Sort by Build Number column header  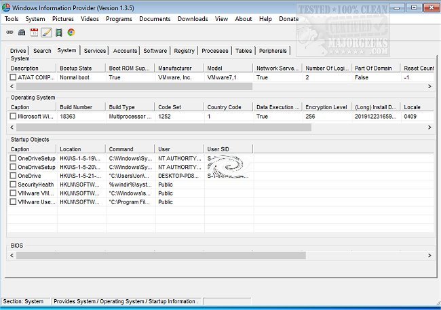pyautogui.click(x=81, y=107)
